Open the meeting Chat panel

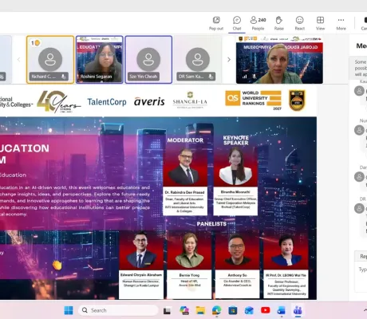(237, 23)
